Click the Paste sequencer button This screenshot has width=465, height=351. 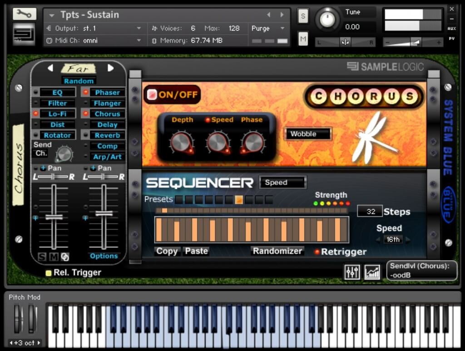[196, 251]
